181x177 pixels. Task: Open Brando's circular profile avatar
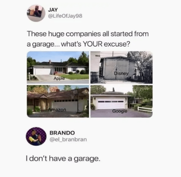click(36, 136)
